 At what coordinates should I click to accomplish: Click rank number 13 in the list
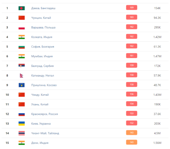[7, 124]
